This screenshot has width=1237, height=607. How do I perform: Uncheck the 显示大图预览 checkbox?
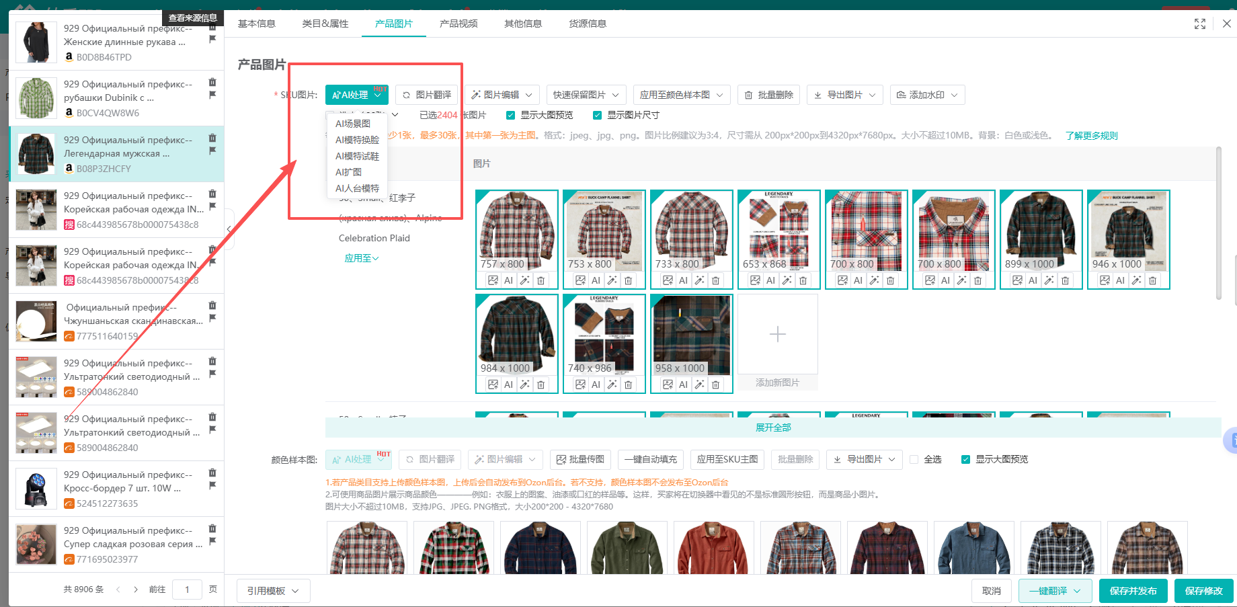point(511,115)
